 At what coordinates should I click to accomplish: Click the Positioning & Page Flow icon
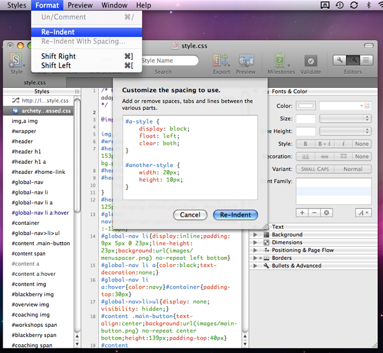tap(266, 250)
